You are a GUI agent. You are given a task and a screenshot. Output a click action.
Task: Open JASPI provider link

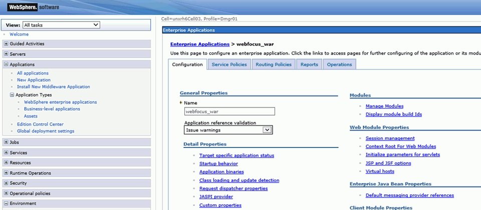(x=216, y=197)
